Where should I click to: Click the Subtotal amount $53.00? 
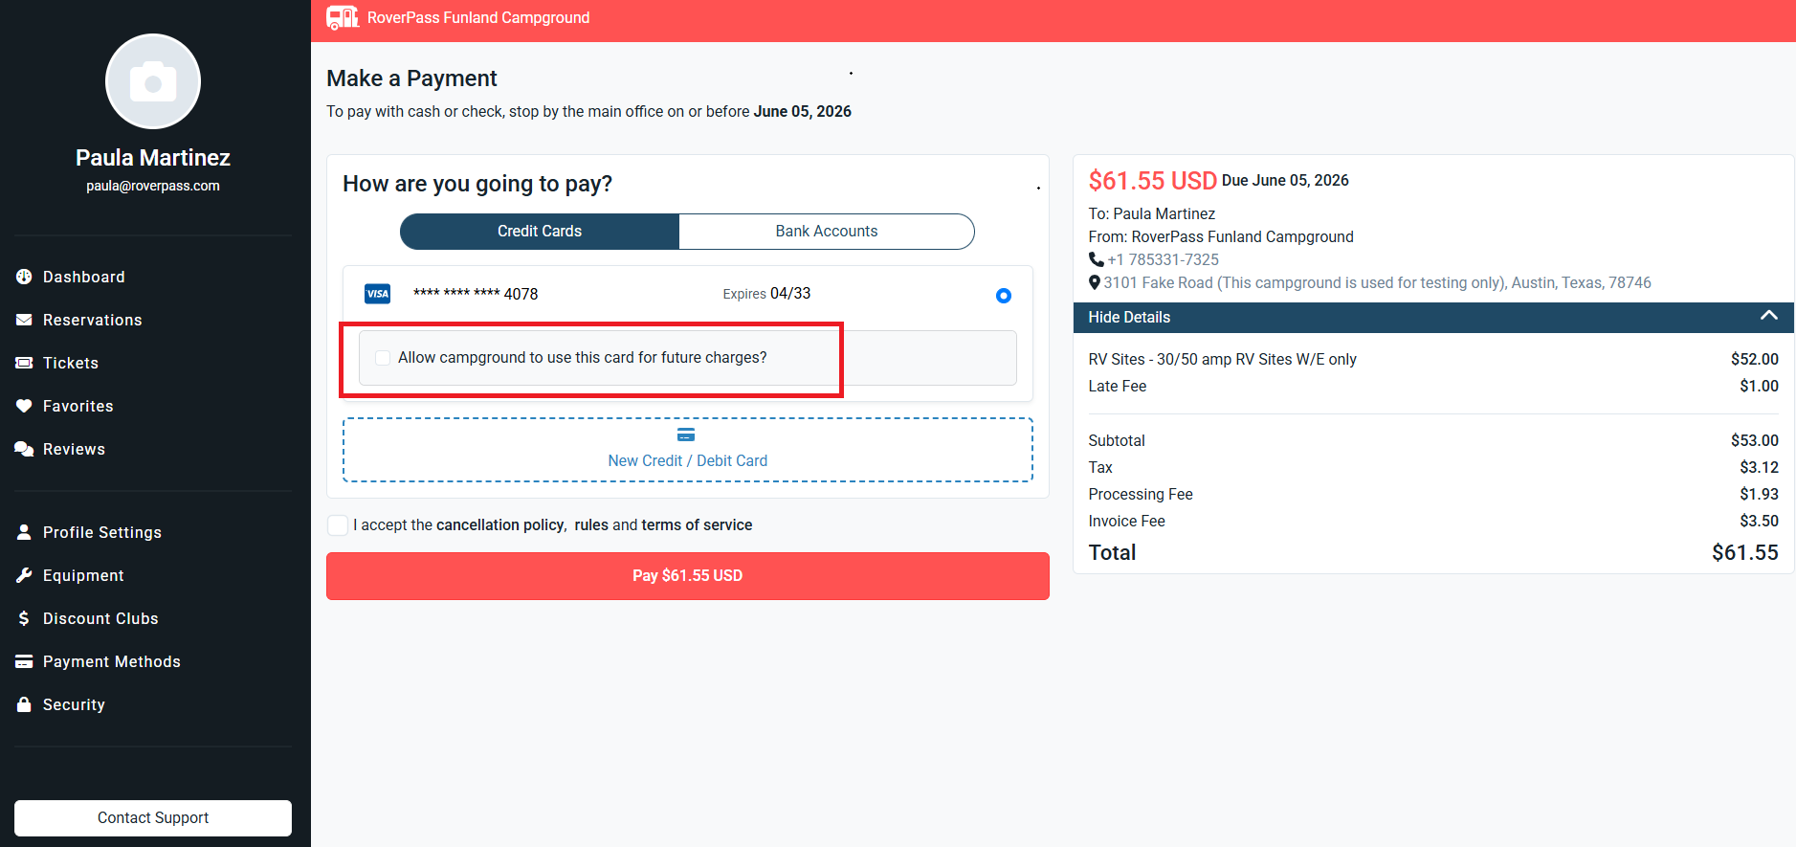tap(1755, 440)
